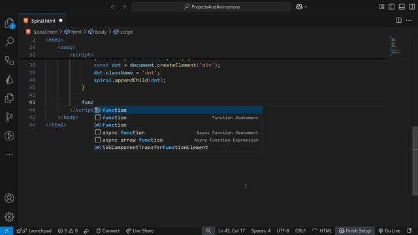The width and height of the screenshot is (418, 235).
Task: Show additional views ellipsis in activity bar
Action: (x=9, y=155)
